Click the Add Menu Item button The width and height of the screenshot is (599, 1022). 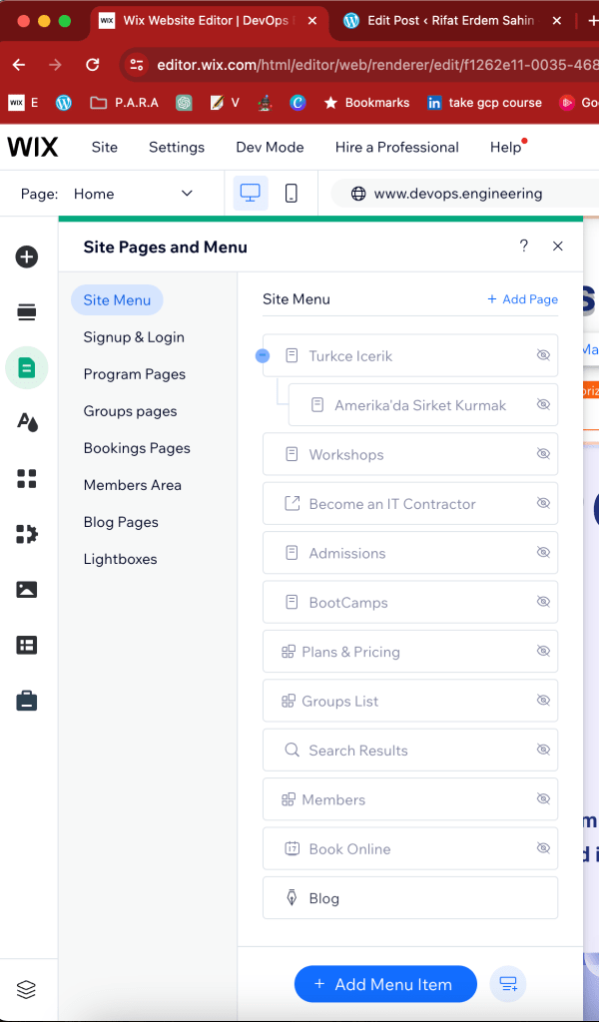click(x=385, y=984)
